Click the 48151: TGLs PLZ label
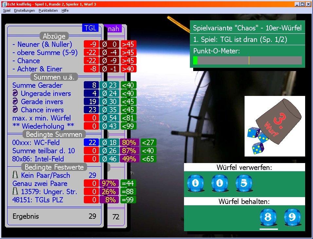The height and width of the screenshot is (239, 313). pos(38,200)
